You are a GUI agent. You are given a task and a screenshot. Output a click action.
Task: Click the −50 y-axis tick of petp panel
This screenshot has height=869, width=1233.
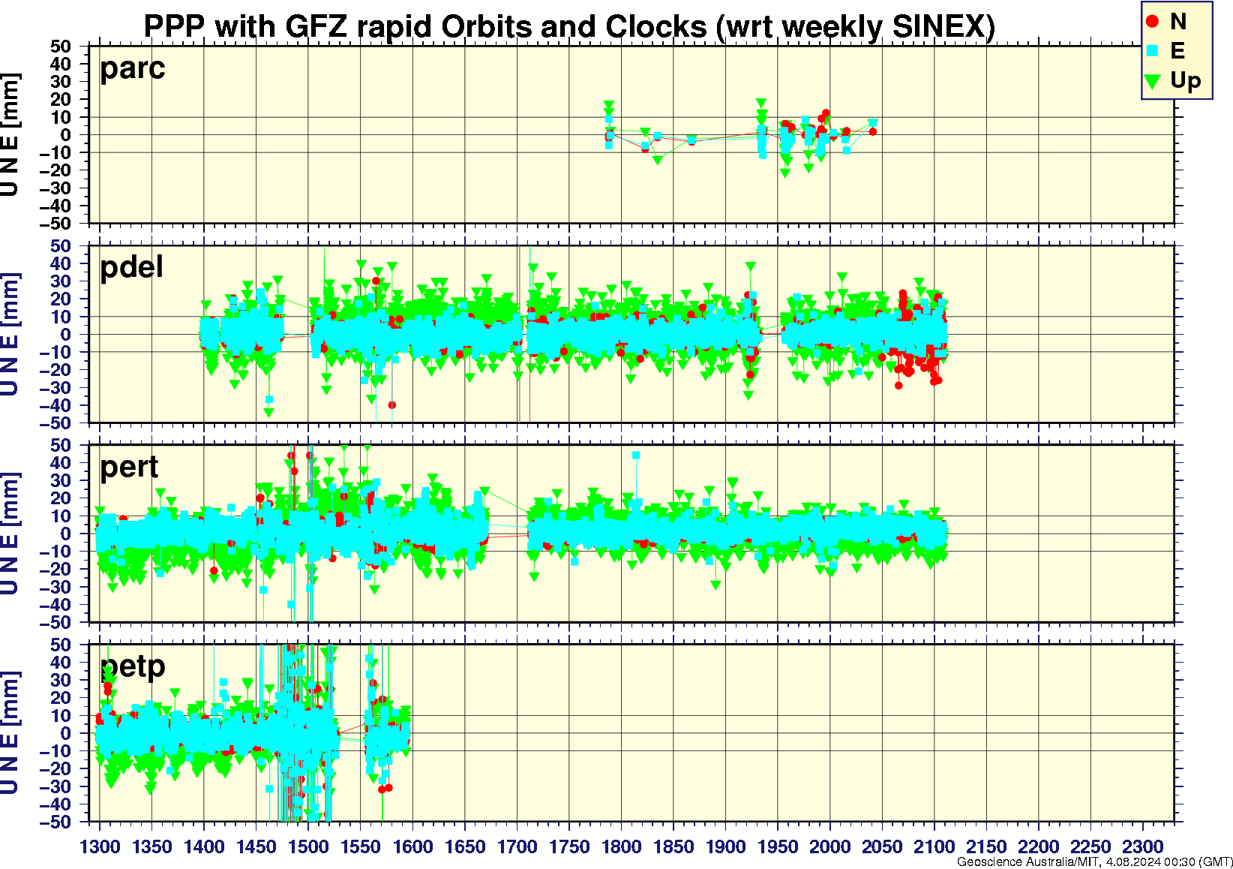(54, 822)
